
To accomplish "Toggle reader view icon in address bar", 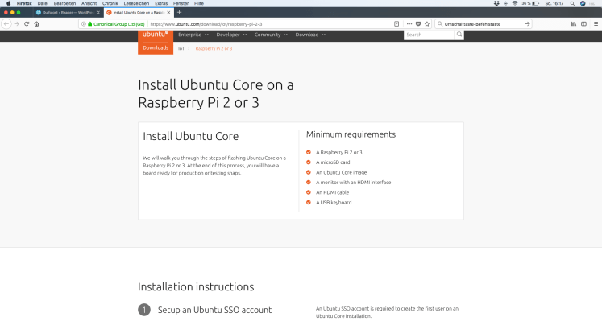I will (396, 24).
